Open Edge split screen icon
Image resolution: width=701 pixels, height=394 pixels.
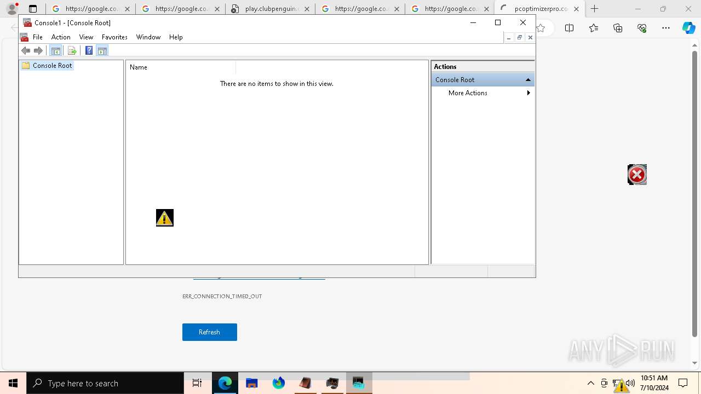click(569, 28)
